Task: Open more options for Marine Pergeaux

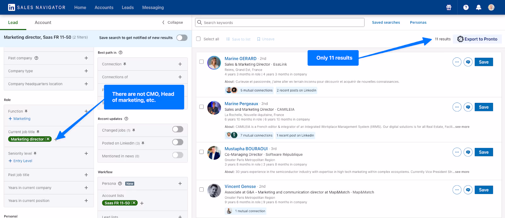Action: 457,107
